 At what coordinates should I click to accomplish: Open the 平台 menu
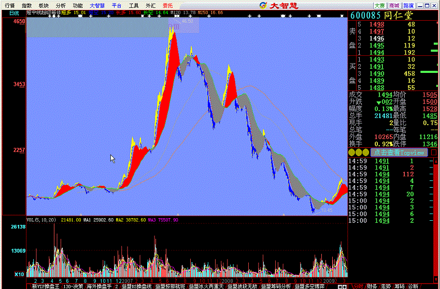pyautogui.click(x=117, y=6)
